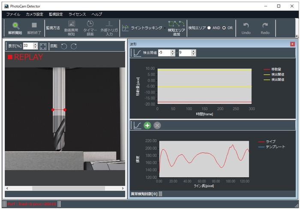This screenshot has width=300, height=210.
Task: Open the ライントラッキング dropdown arrow
Action: tap(165, 28)
